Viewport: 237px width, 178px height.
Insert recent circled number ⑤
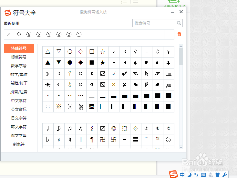(39, 35)
